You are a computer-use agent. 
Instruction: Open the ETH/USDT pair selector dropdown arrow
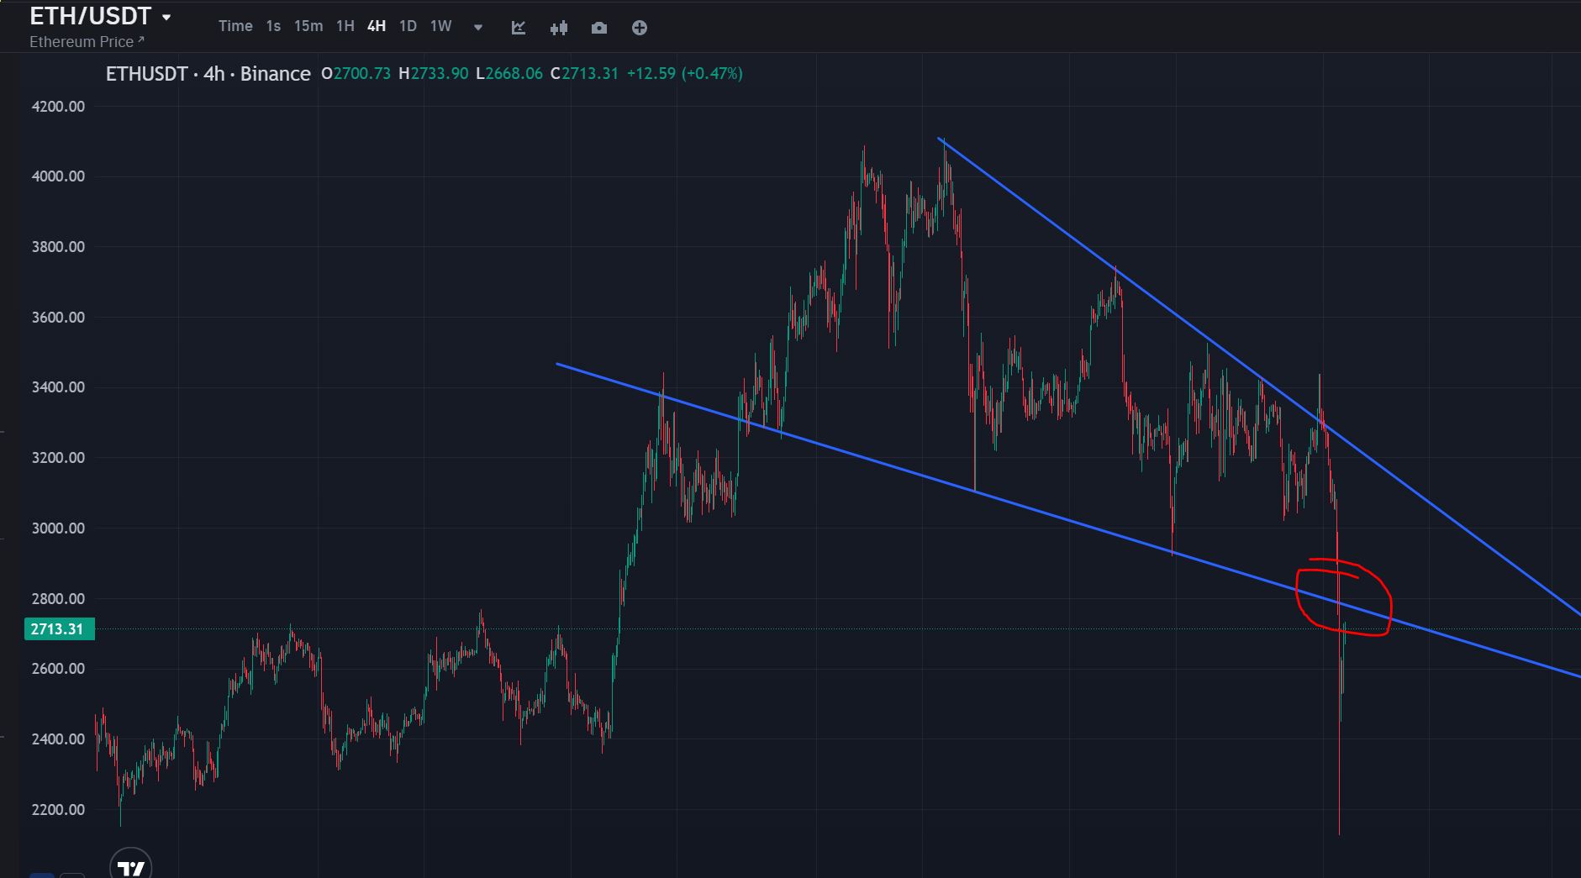click(166, 17)
